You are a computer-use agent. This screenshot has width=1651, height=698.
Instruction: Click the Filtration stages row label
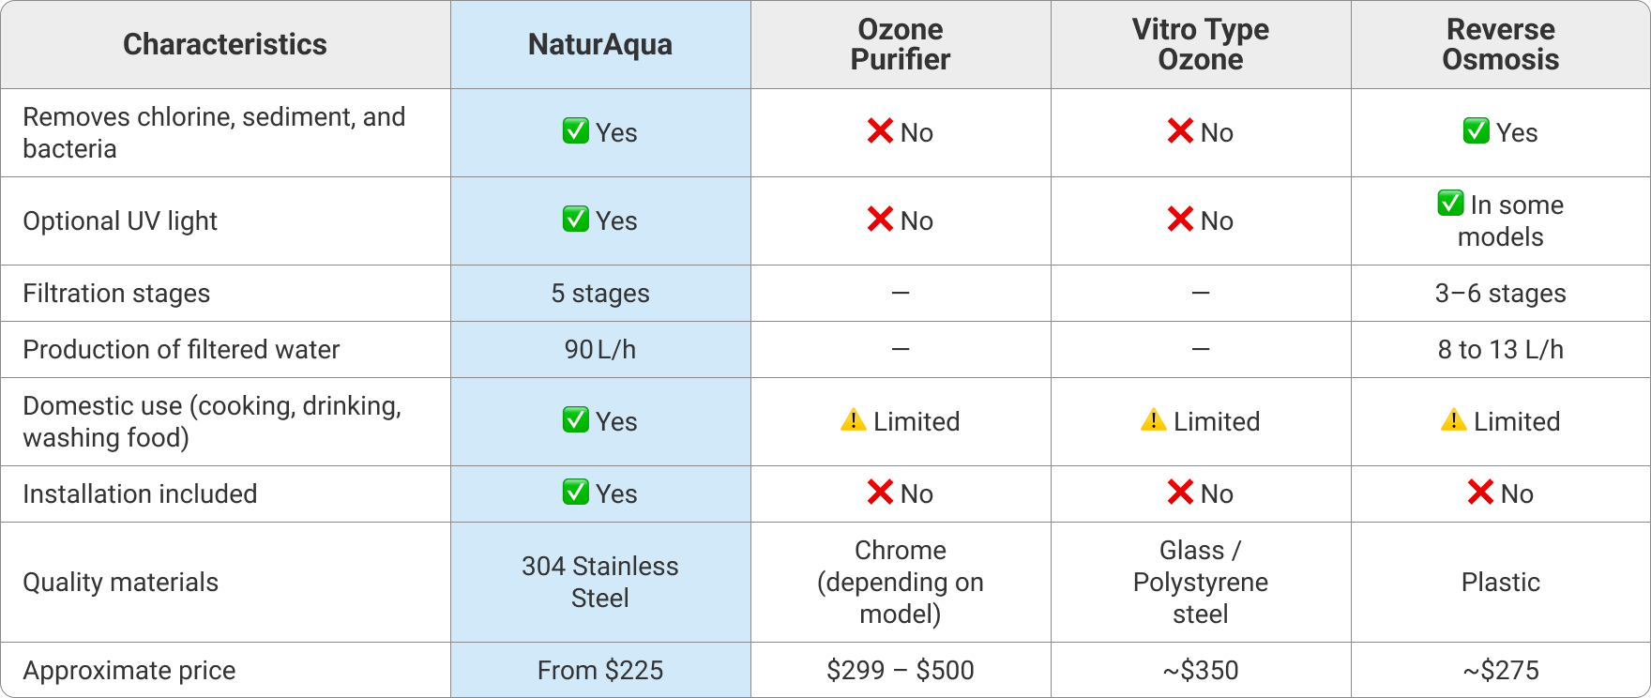(x=116, y=294)
